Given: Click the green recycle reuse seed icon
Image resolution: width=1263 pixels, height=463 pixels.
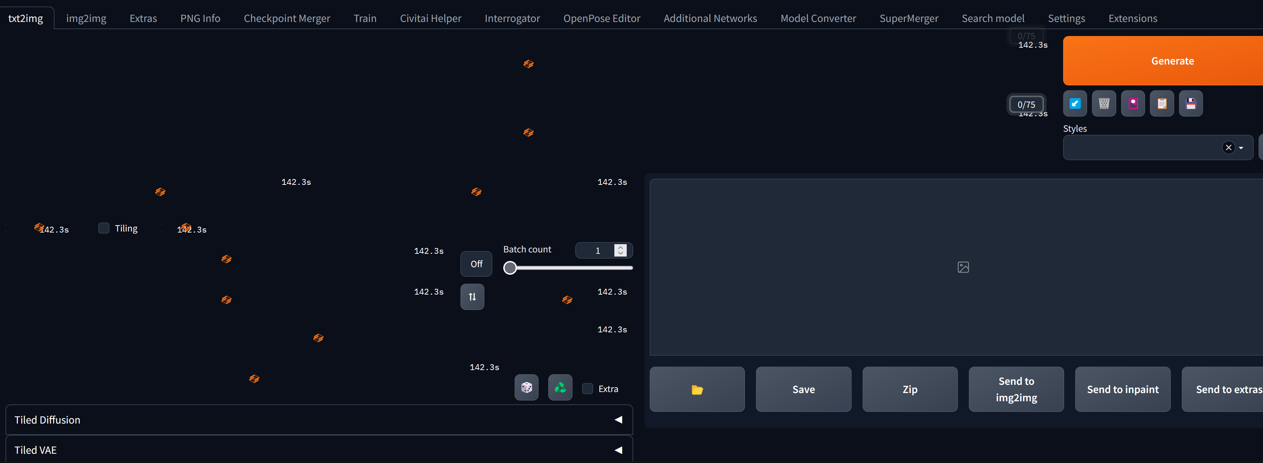Looking at the screenshot, I should coord(560,388).
